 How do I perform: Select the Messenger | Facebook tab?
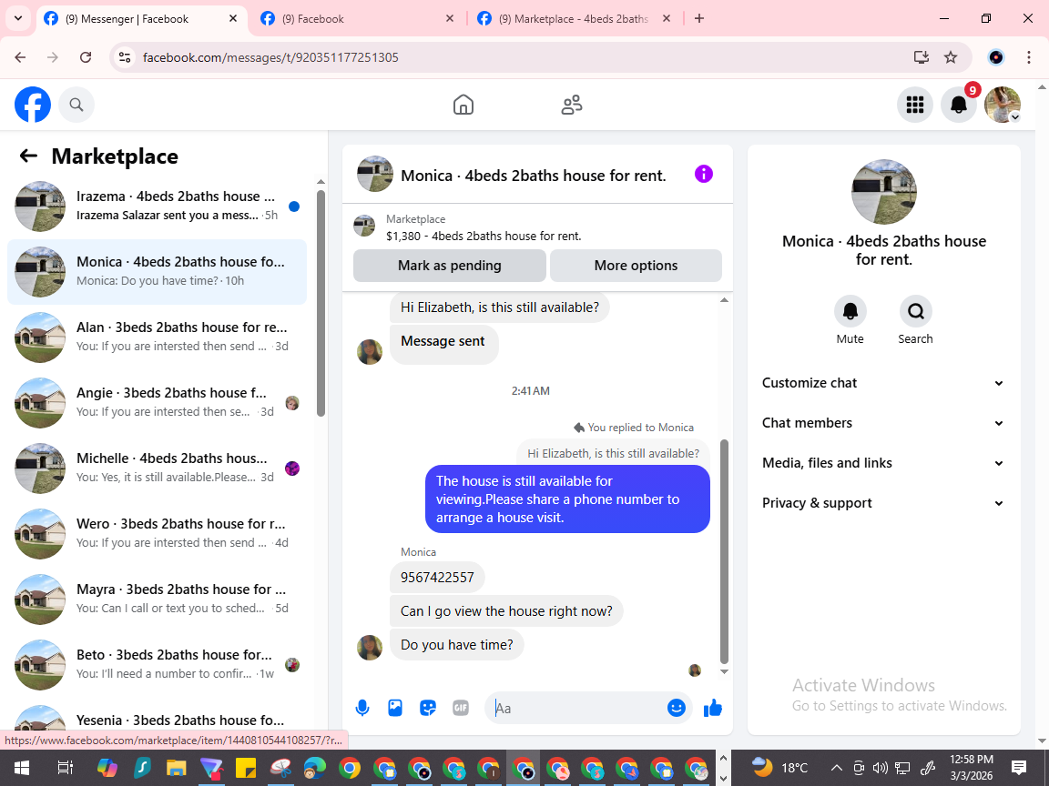tap(142, 19)
